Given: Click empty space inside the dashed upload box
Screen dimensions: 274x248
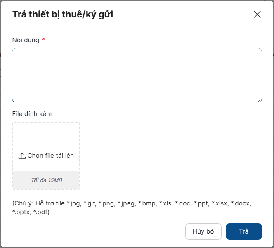Looking at the screenshot, I should pos(46,137).
